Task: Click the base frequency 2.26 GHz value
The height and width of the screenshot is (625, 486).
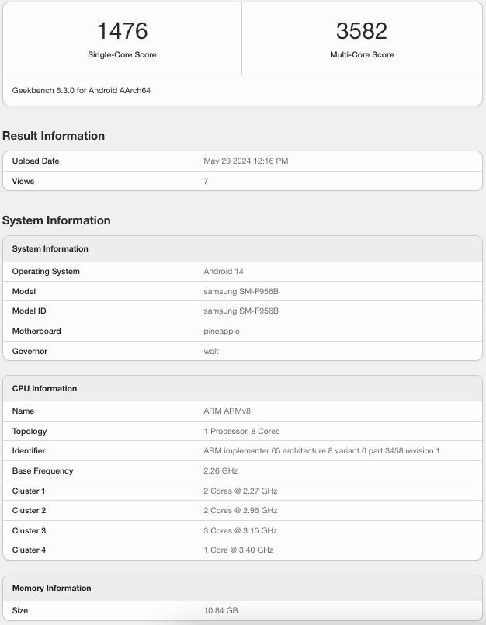Action: click(220, 470)
